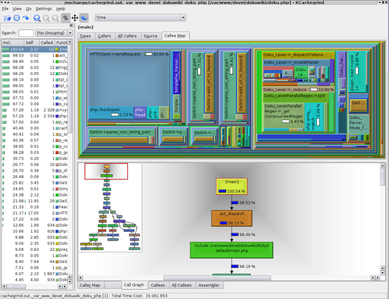389x299 pixels.
Task: Click the Open file folder icon
Action: point(7,18)
